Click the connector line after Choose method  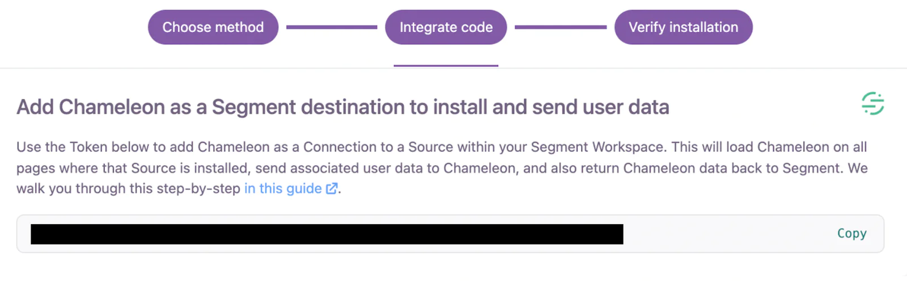[x=332, y=27]
